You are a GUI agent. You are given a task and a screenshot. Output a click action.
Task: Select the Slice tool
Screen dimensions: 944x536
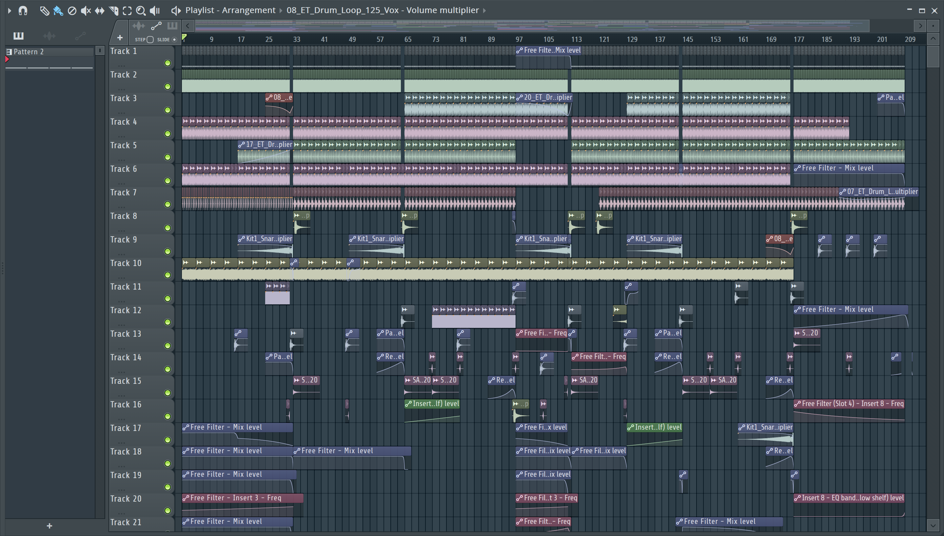[x=113, y=11]
